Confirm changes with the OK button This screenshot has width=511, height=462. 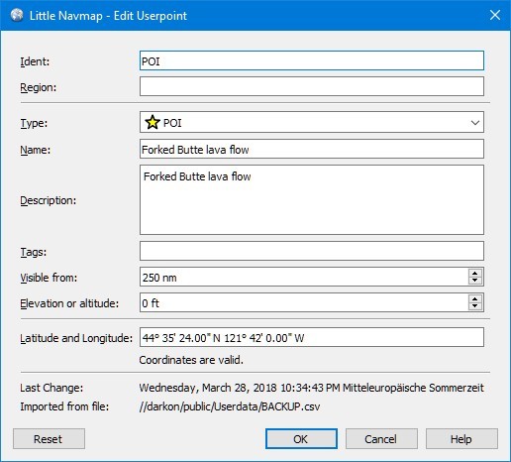pos(301,439)
